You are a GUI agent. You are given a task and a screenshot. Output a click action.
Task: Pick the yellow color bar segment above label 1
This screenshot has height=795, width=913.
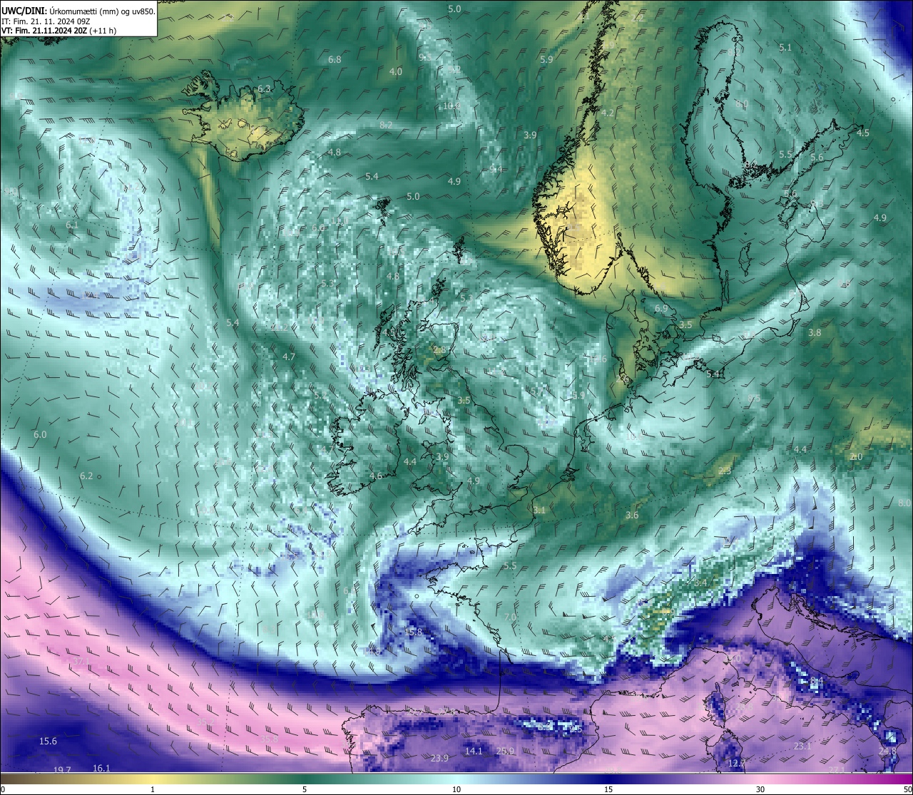click(153, 779)
